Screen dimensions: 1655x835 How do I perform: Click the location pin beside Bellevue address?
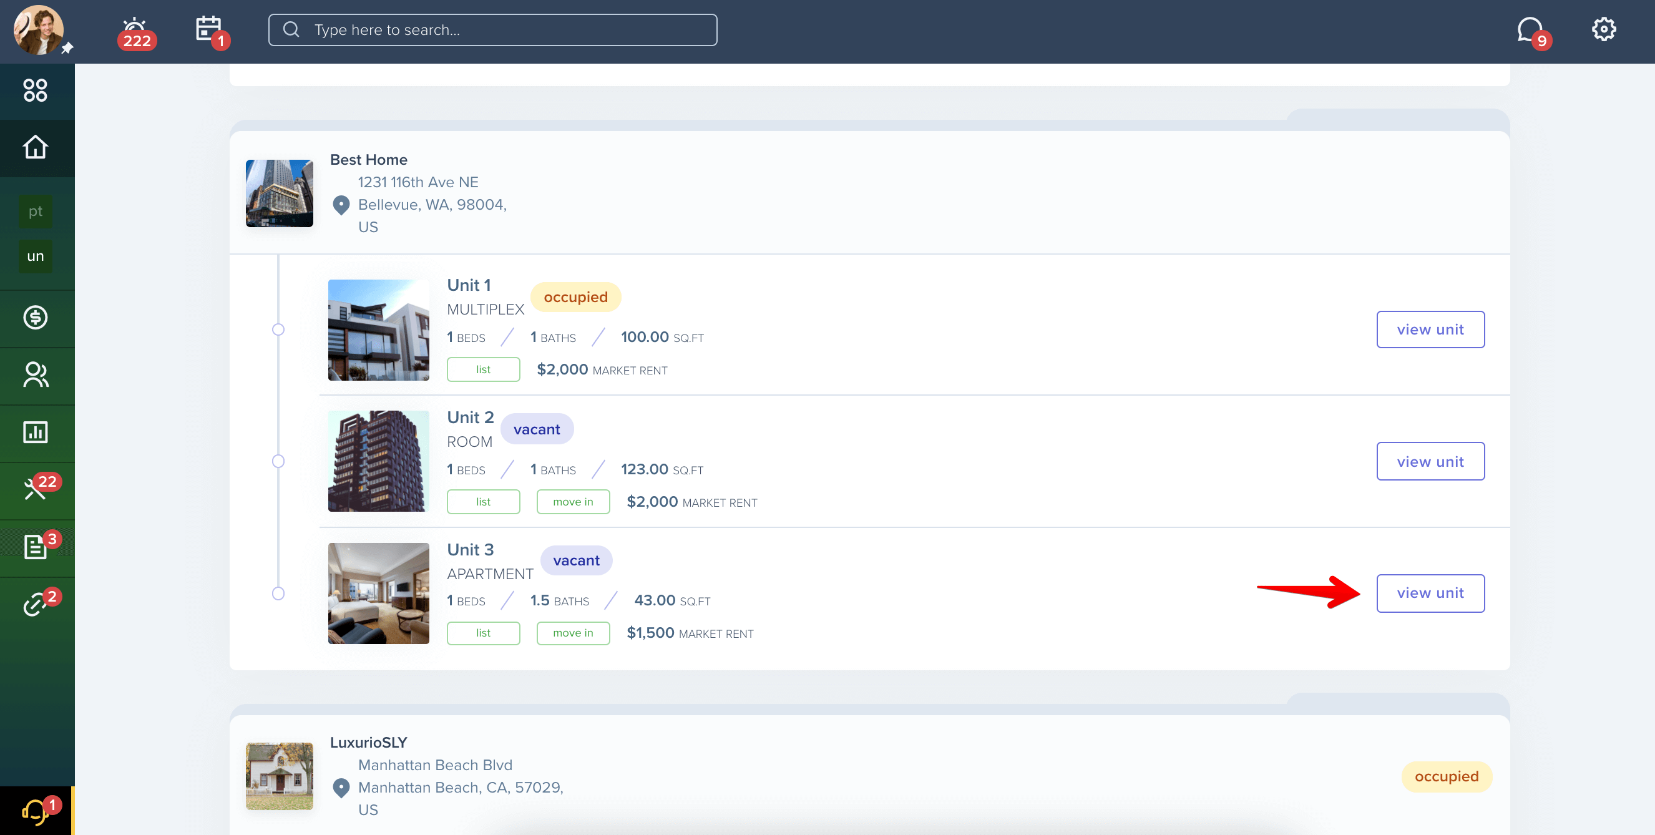pyautogui.click(x=341, y=205)
